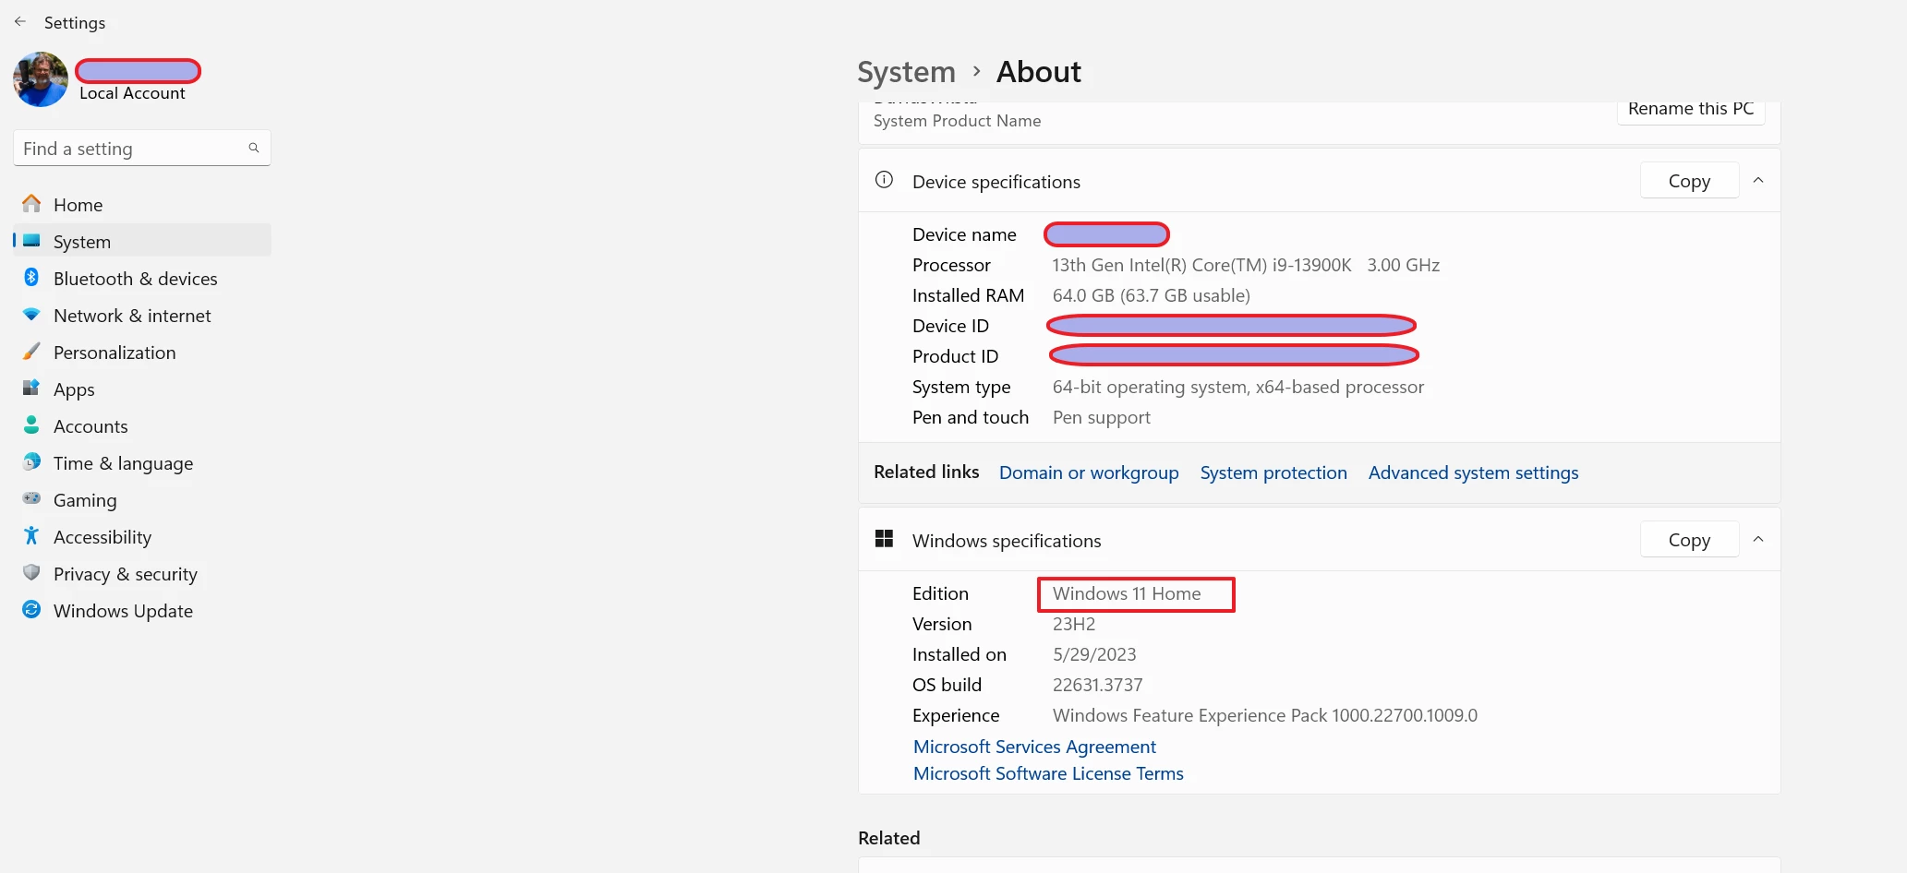Click the Apps icon in sidebar
This screenshot has height=873, width=1907.
31,388
